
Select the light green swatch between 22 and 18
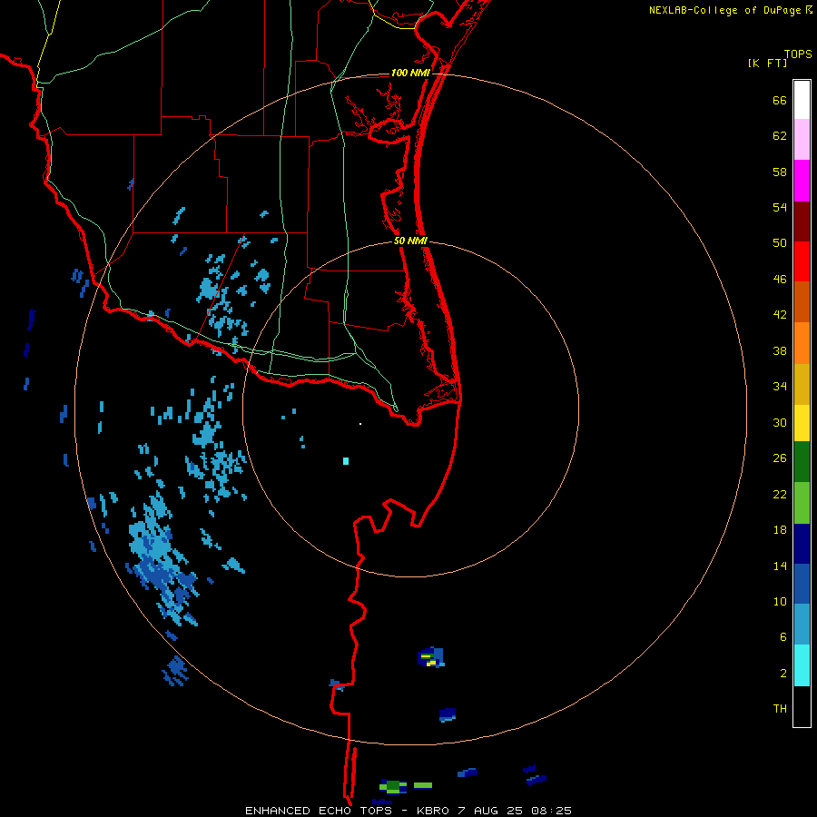point(802,503)
